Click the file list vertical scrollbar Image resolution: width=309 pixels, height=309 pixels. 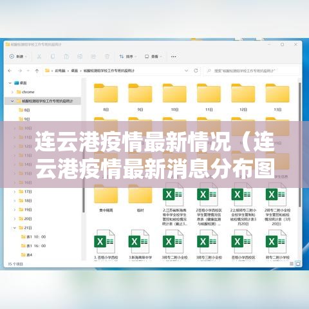[300, 145]
